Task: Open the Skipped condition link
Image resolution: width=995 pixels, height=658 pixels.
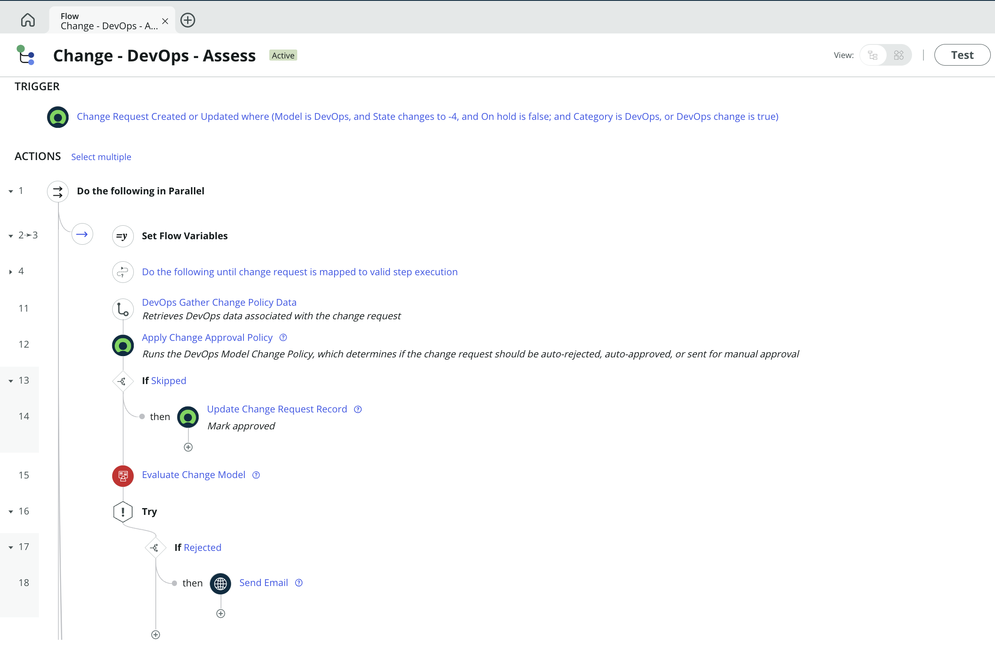Action: tap(169, 381)
